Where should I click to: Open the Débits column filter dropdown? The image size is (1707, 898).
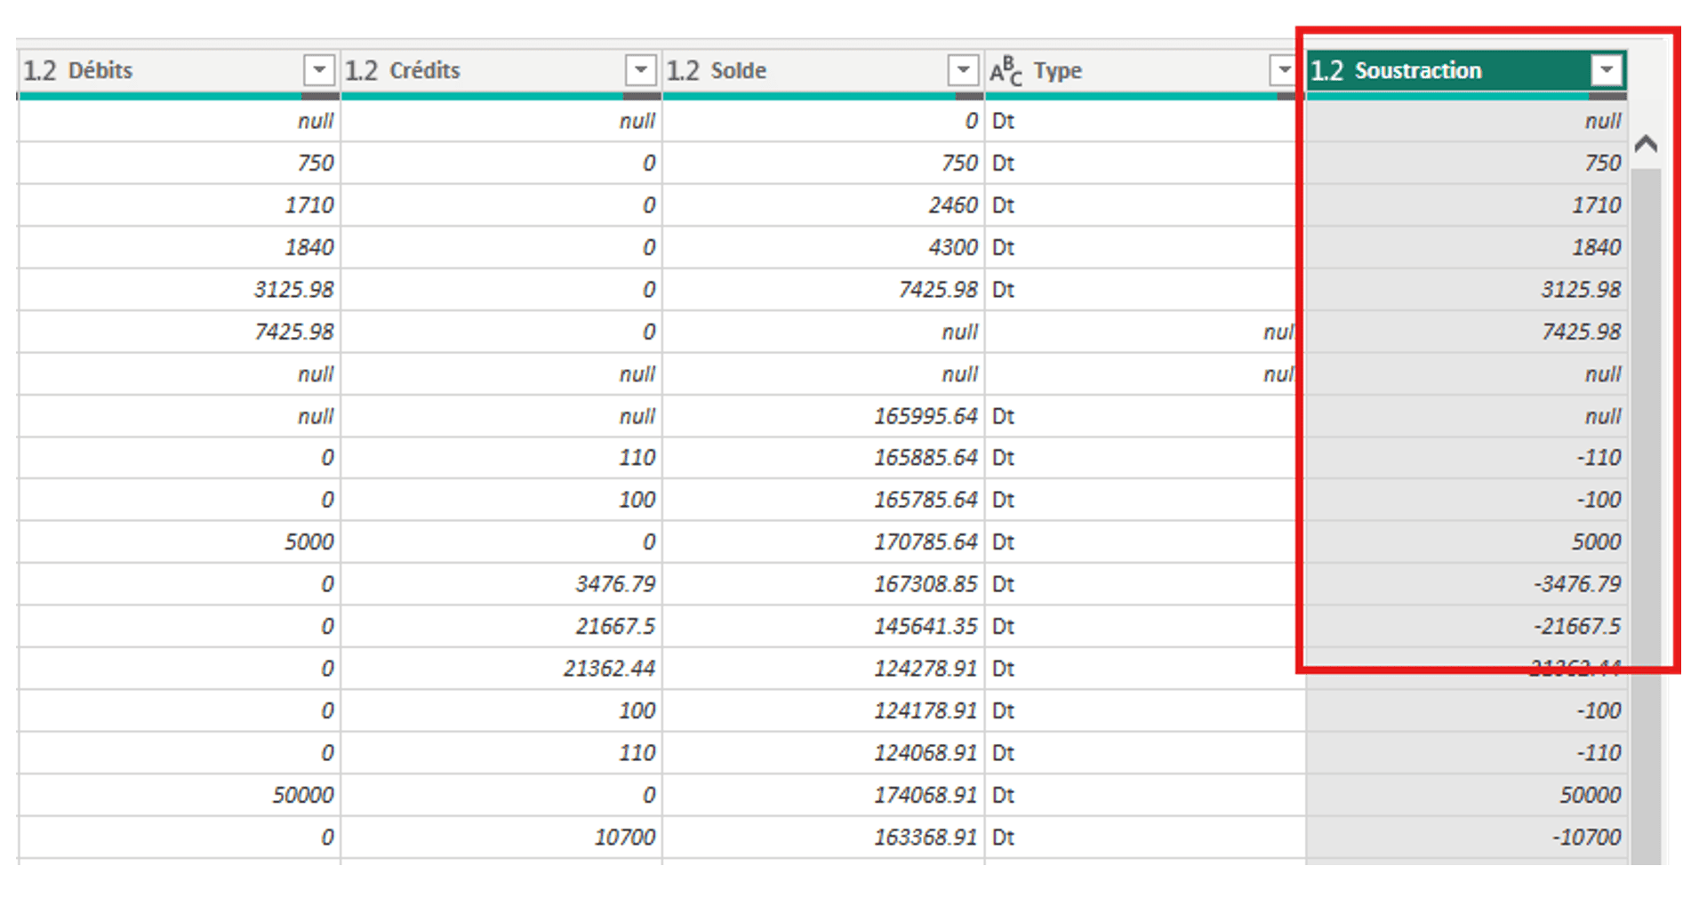click(318, 69)
